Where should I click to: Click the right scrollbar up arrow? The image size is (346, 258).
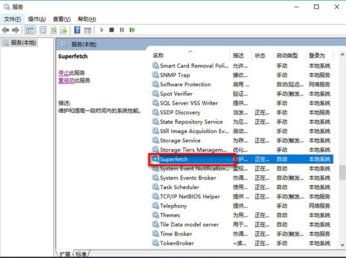click(x=342, y=54)
